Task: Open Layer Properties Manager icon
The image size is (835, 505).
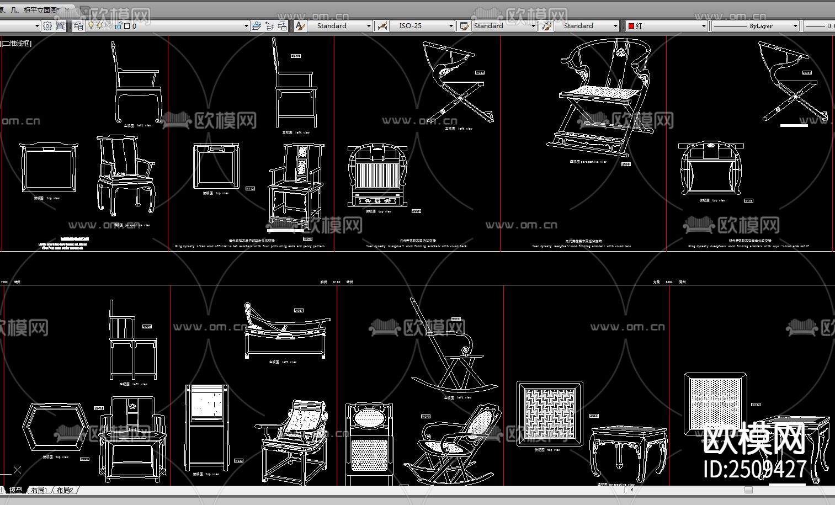Action: (x=78, y=26)
